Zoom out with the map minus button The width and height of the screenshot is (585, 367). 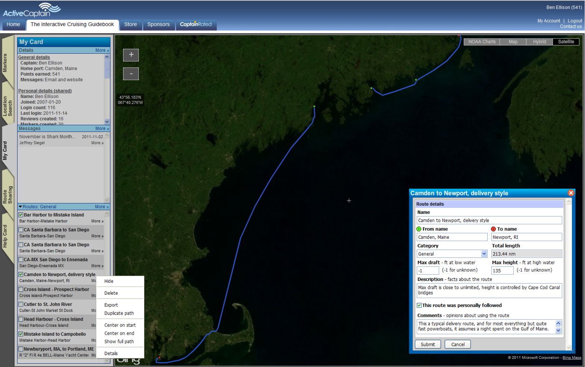coord(131,74)
